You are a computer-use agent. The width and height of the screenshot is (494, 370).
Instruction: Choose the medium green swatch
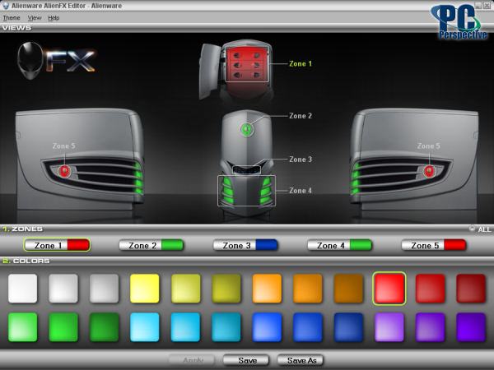point(63,327)
